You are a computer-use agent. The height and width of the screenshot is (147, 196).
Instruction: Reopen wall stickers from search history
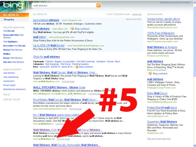[x=9, y=73]
